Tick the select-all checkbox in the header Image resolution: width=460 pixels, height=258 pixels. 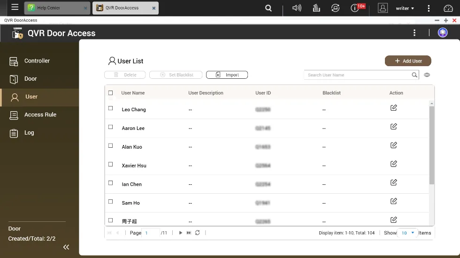point(111,93)
